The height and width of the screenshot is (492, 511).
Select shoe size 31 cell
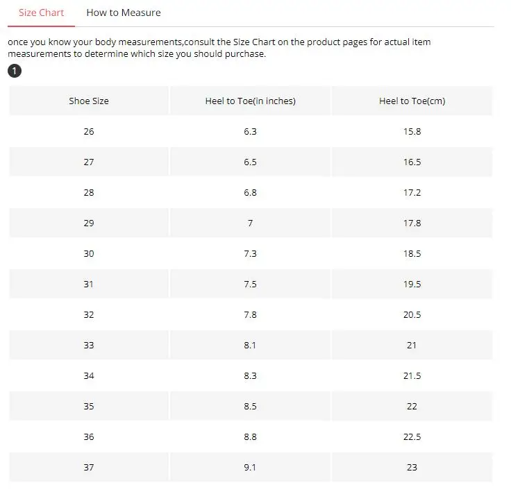pyautogui.click(x=89, y=285)
